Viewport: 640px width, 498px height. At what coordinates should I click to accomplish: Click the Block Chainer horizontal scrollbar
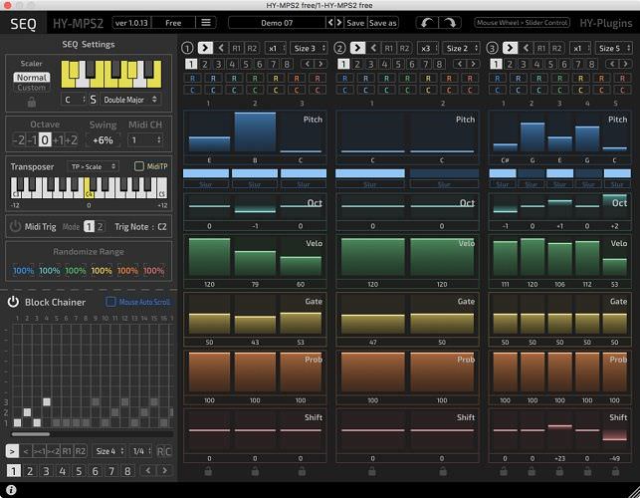click(31, 434)
